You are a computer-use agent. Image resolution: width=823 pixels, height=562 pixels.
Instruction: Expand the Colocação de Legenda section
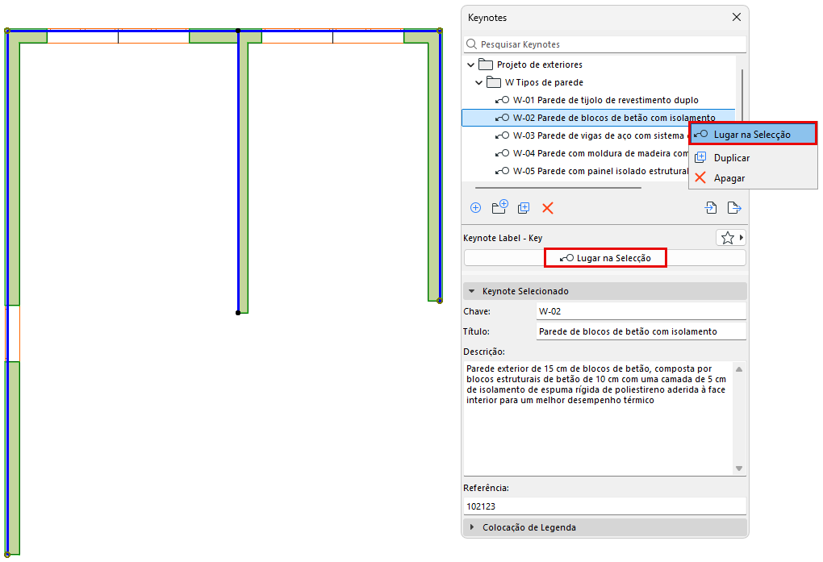[471, 527]
